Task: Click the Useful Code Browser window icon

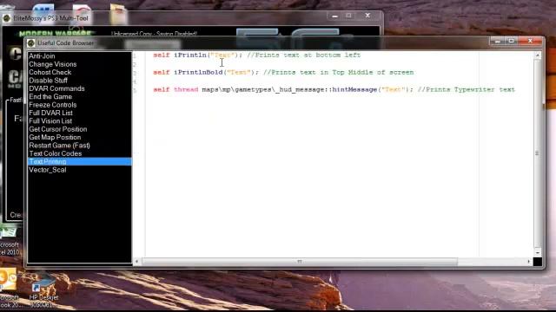Action: coord(31,43)
